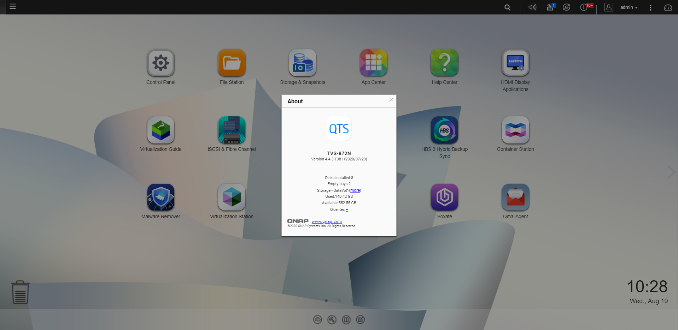
Task: Launch File Station
Action: 232,63
